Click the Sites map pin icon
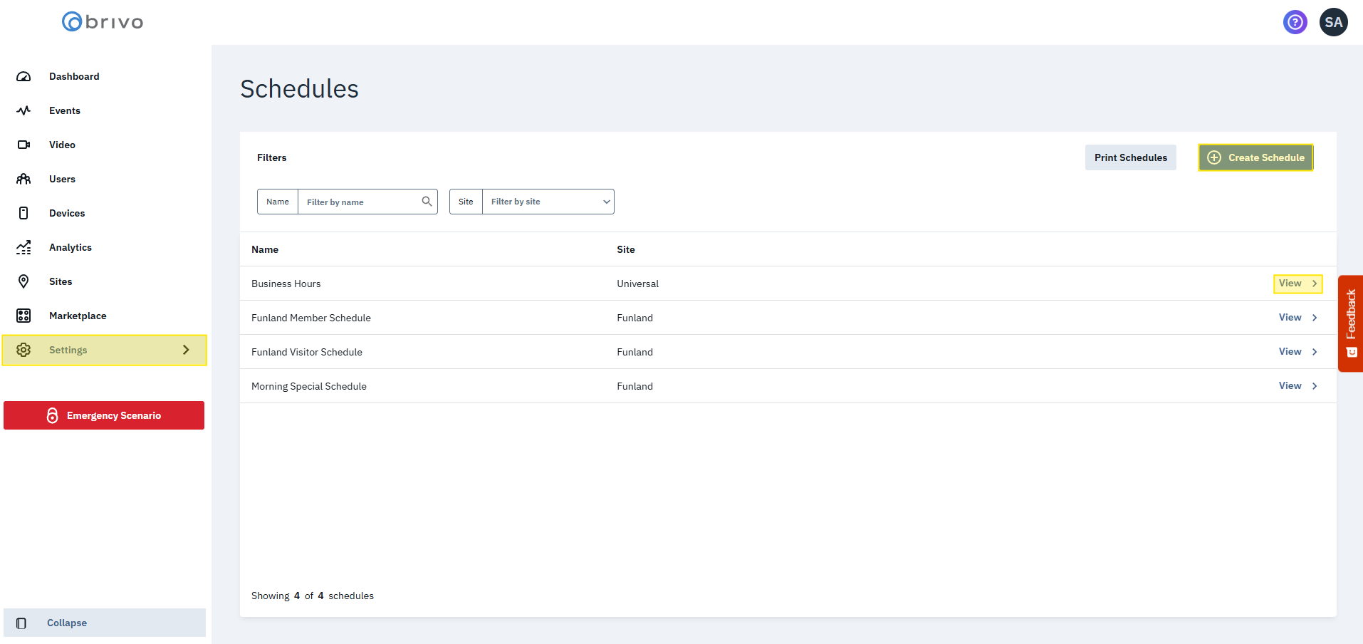The height and width of the screenshot is (644, 1363). click(23, 281)
